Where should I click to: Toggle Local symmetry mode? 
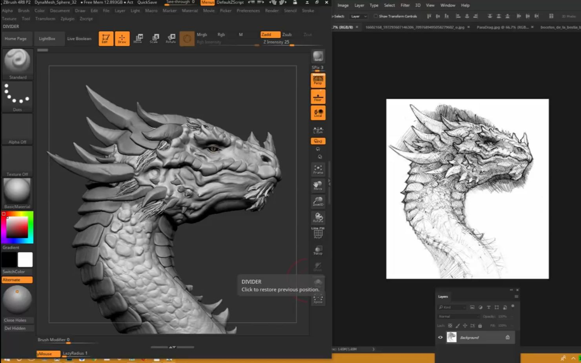pyautogui.click(x=318, y=113)
